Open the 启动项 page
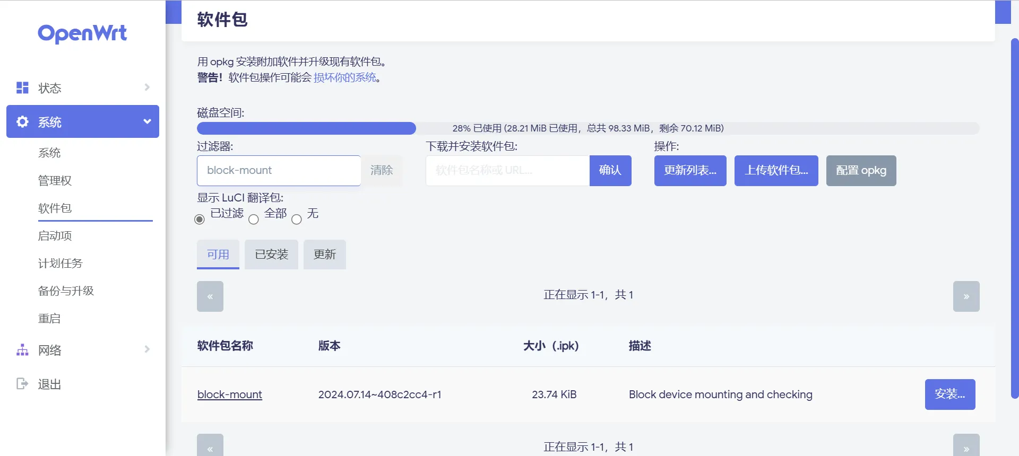Screen dimensions: 1019x456 [55, 235]
